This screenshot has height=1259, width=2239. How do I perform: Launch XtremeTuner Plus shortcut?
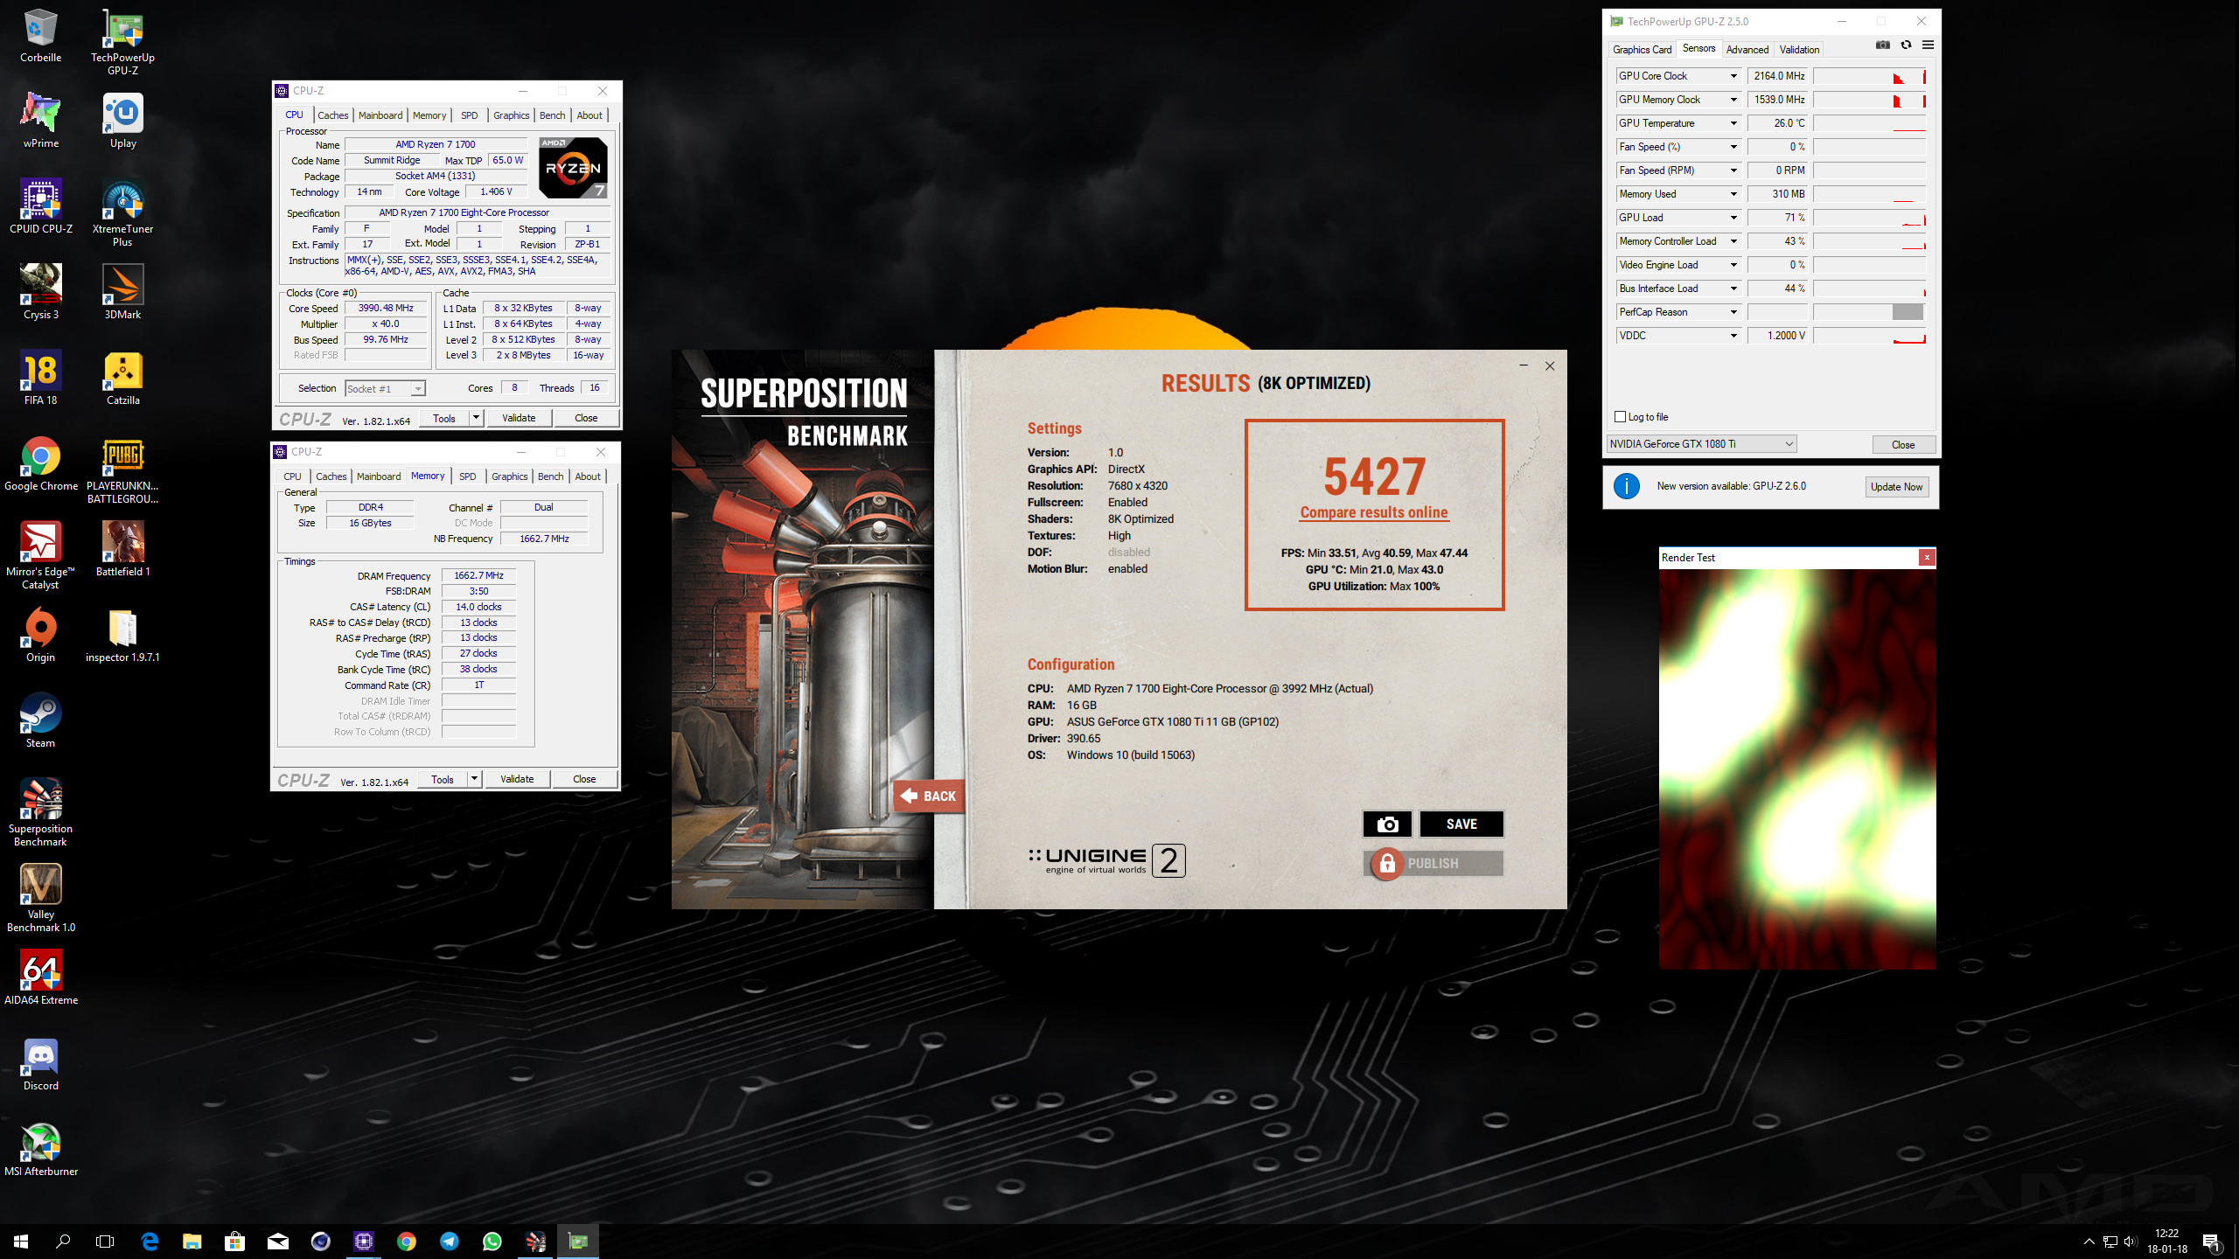point(122,213)
